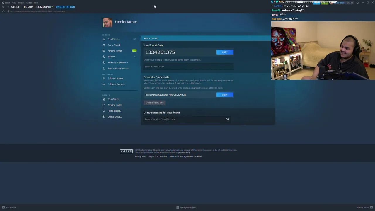Click the UncleHattan profile name heading

tap(126, 22)
